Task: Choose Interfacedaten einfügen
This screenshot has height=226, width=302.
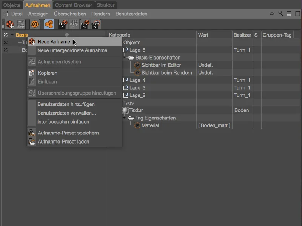Action: point(74,122)
